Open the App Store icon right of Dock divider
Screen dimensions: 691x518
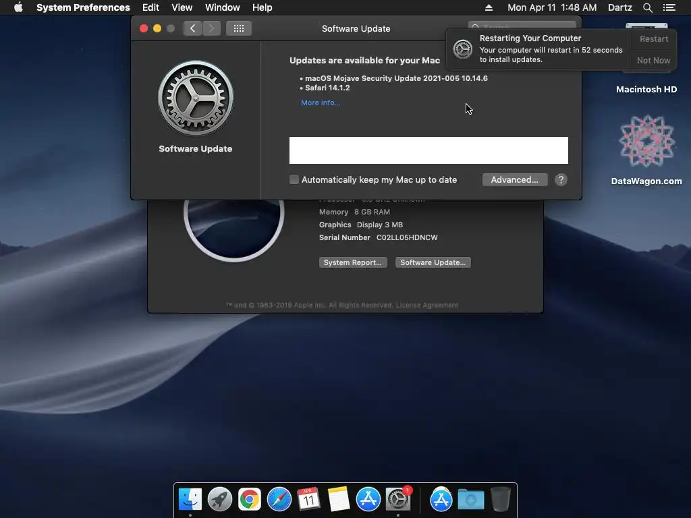coord(441,500)
